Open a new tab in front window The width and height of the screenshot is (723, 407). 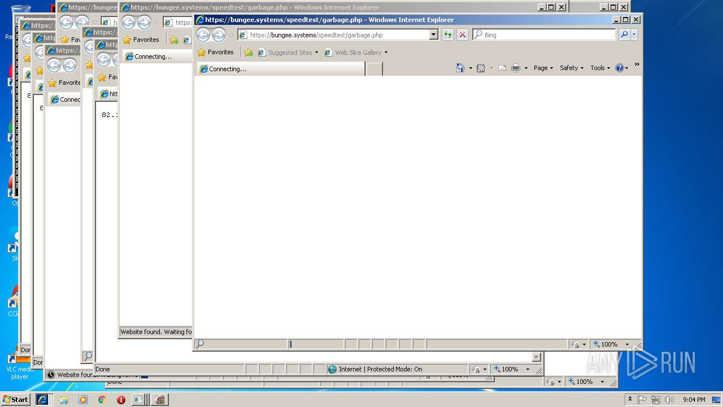[x=374, y=69]
